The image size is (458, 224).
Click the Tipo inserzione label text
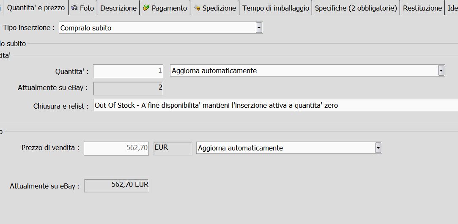pos(29,28)
